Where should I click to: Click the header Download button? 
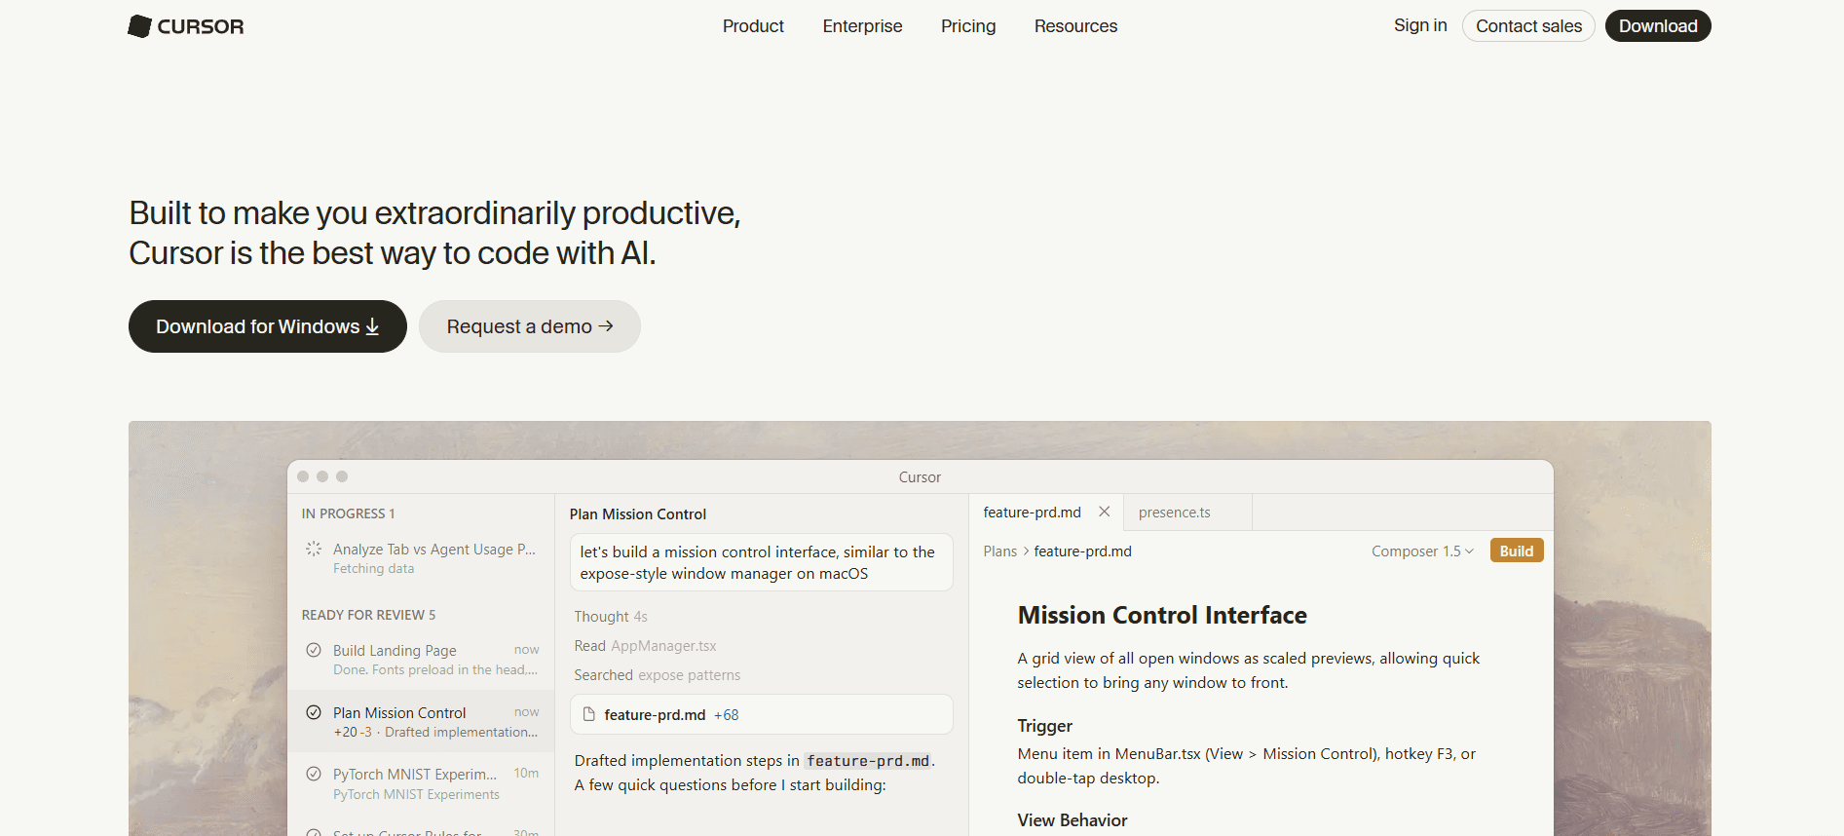(1658, 26)
